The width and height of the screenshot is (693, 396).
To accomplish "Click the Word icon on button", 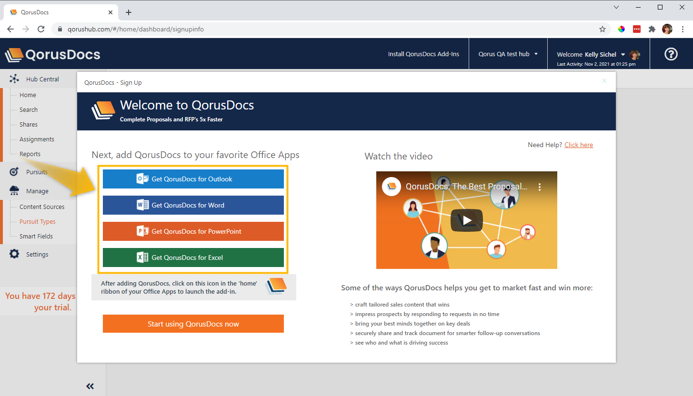I will tap(142, 205).
